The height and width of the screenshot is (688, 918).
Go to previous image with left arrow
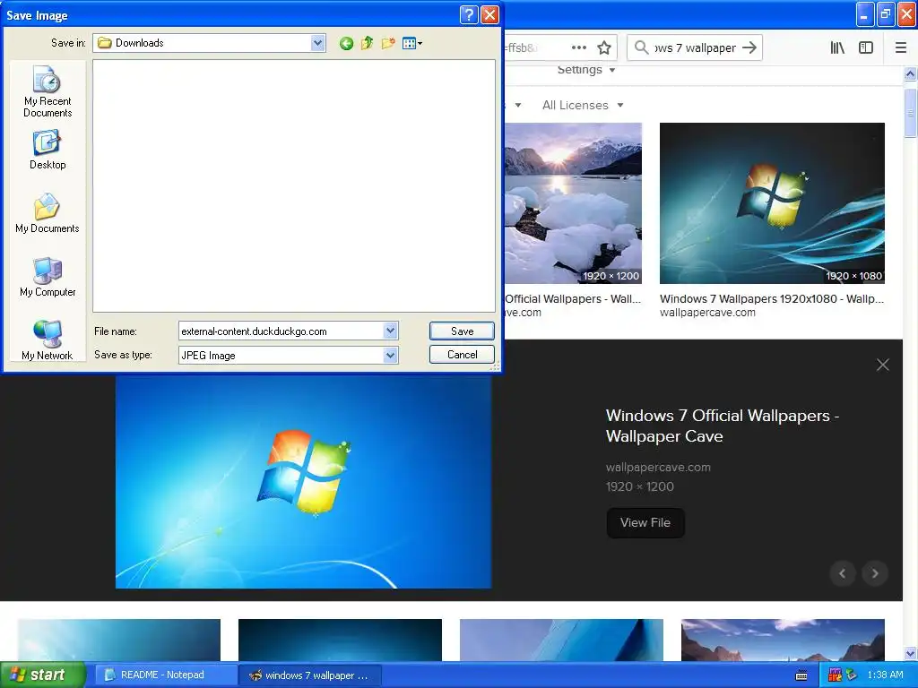(843, 573)
